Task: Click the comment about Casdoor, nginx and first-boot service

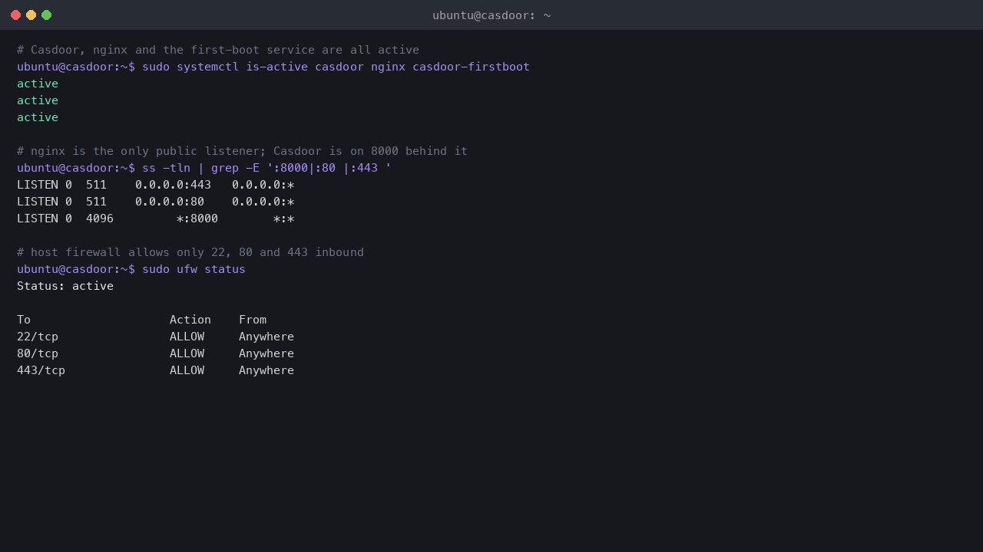Action: (x=218, y=50)
